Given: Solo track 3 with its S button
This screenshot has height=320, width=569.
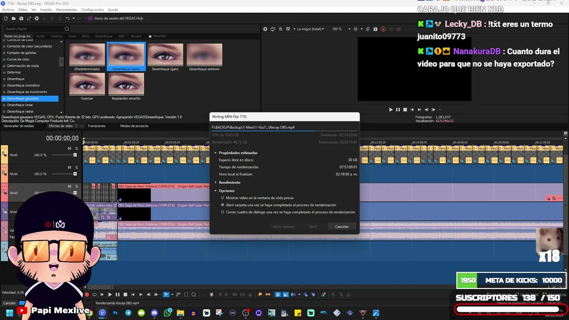Looking at the screenshot, I should [x=76, y=168].
